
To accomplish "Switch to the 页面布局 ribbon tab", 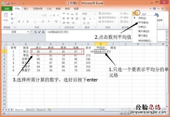I will click(38, 9).
